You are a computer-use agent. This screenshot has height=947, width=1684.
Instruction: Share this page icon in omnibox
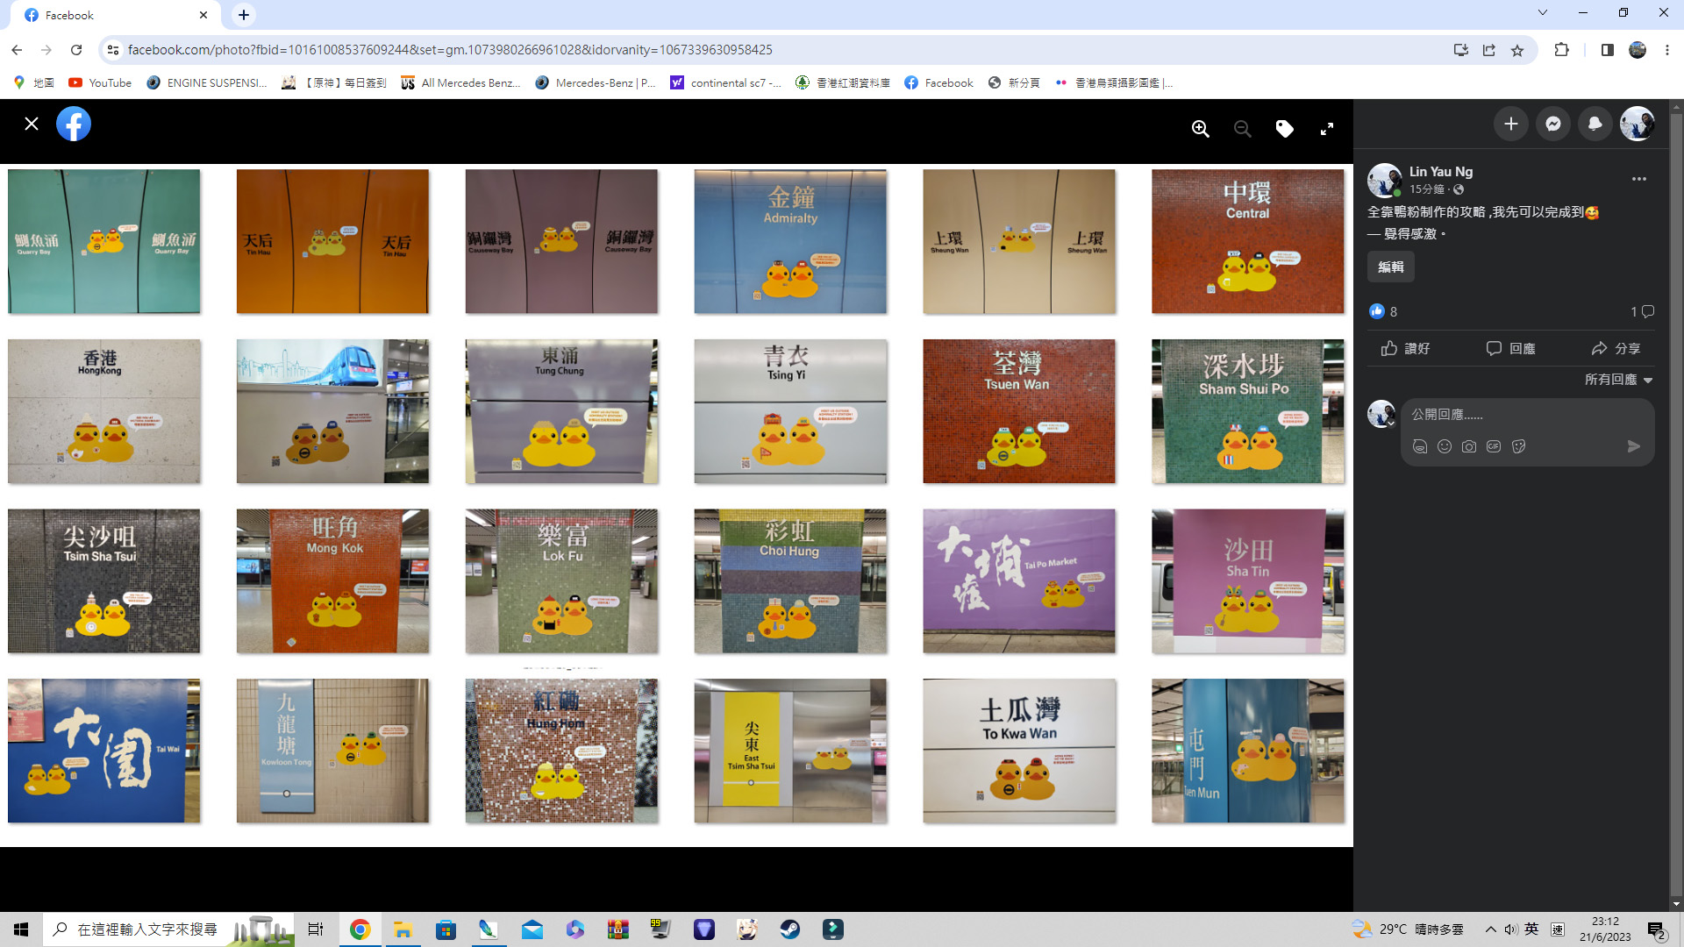coord(1489,50)
